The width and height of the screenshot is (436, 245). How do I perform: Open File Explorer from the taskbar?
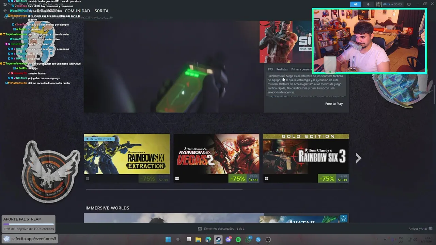click(x=198, y=240)
